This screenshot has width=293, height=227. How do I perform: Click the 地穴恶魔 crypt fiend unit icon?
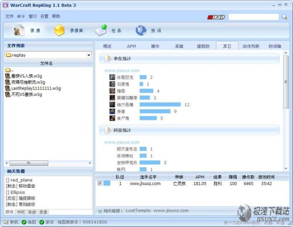(112, 105)
